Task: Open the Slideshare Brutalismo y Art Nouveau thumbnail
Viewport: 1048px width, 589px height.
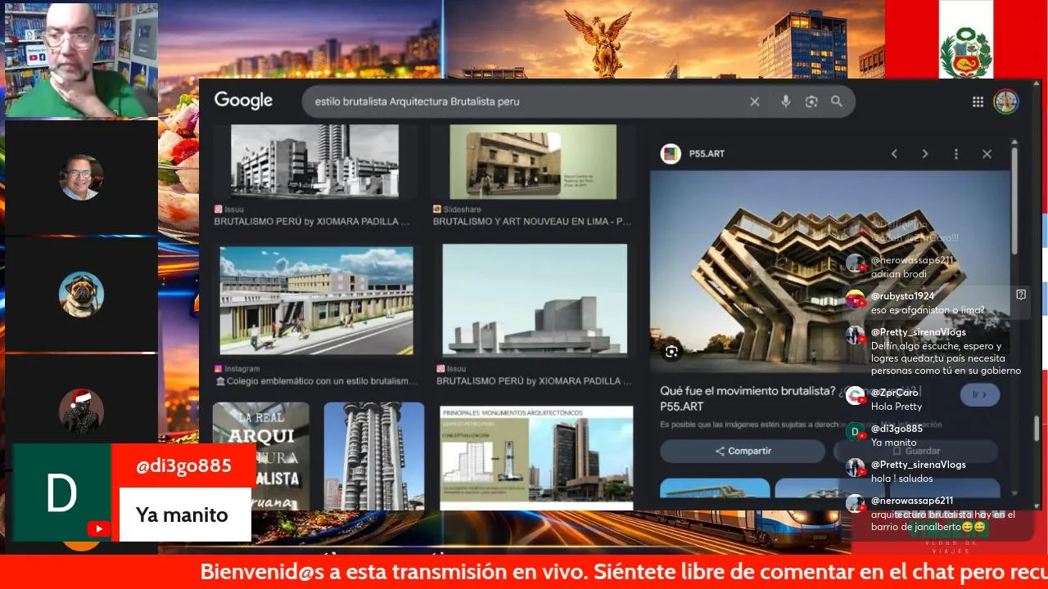Action: point(534,162)
